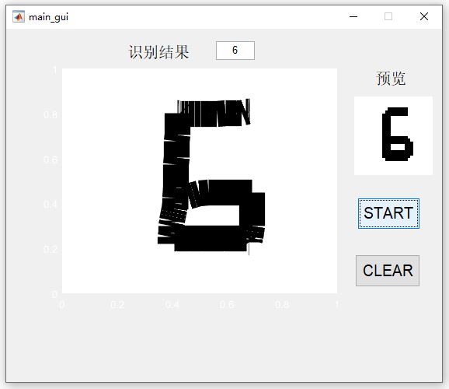Screen dimensions: 449x389
Task: Click the 0.2 tick on the horizontal axis
Action: click(x=117, y=305)
